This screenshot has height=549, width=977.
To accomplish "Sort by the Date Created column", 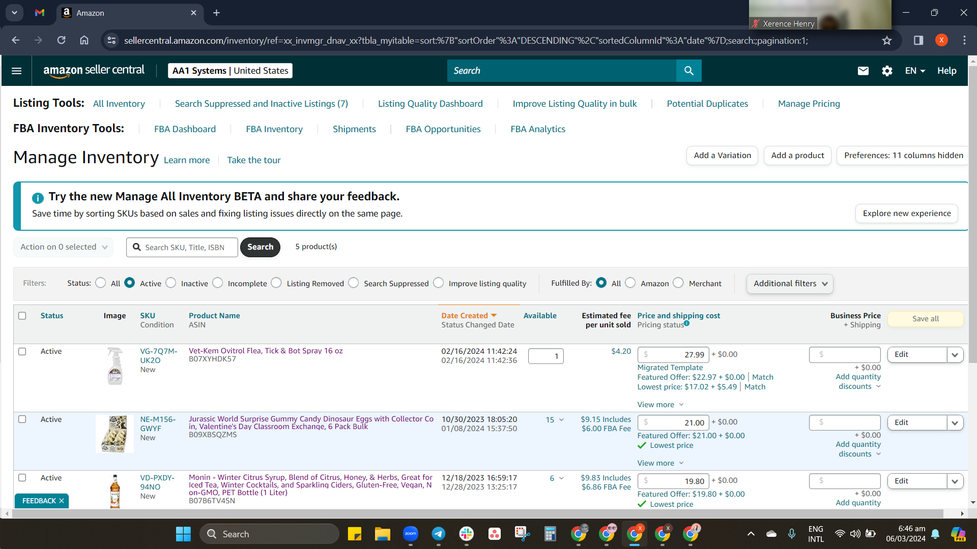I will click(x=469, y=316).
